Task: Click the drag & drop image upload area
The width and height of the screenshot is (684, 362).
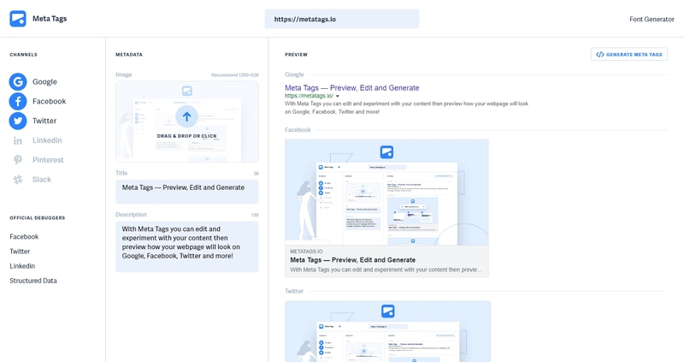Action: tap(186, 122)
